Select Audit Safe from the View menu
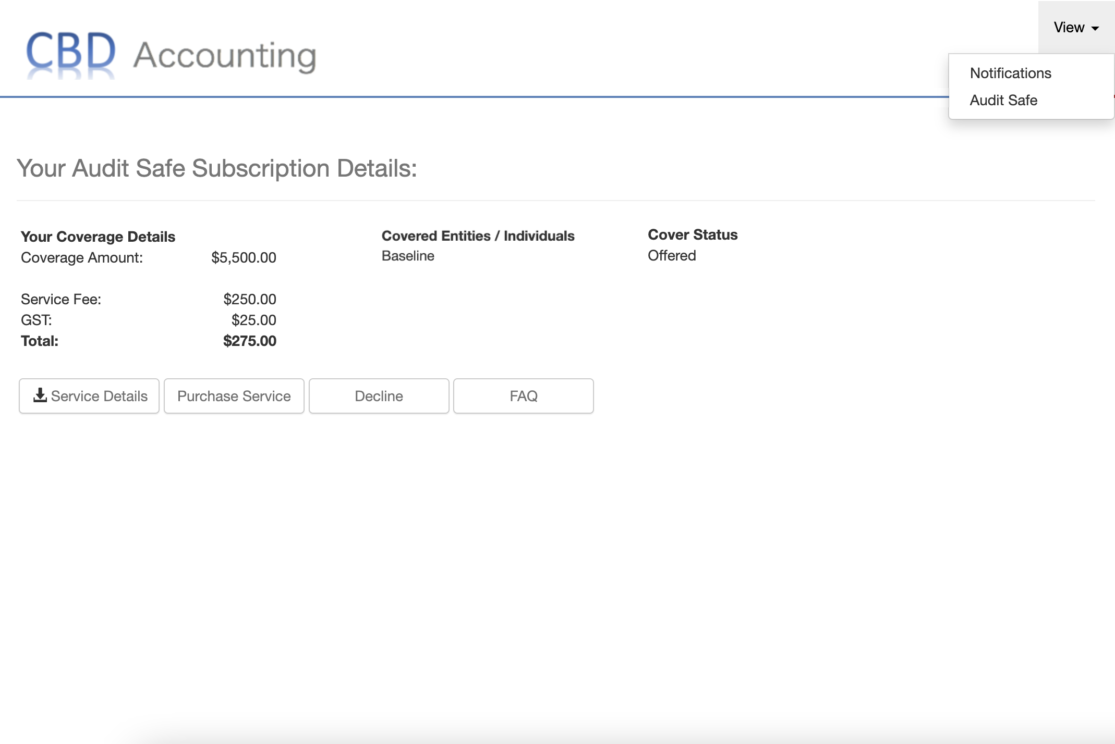The width and height of the screenshot is (1115, 744). (x=1003, y=100)
